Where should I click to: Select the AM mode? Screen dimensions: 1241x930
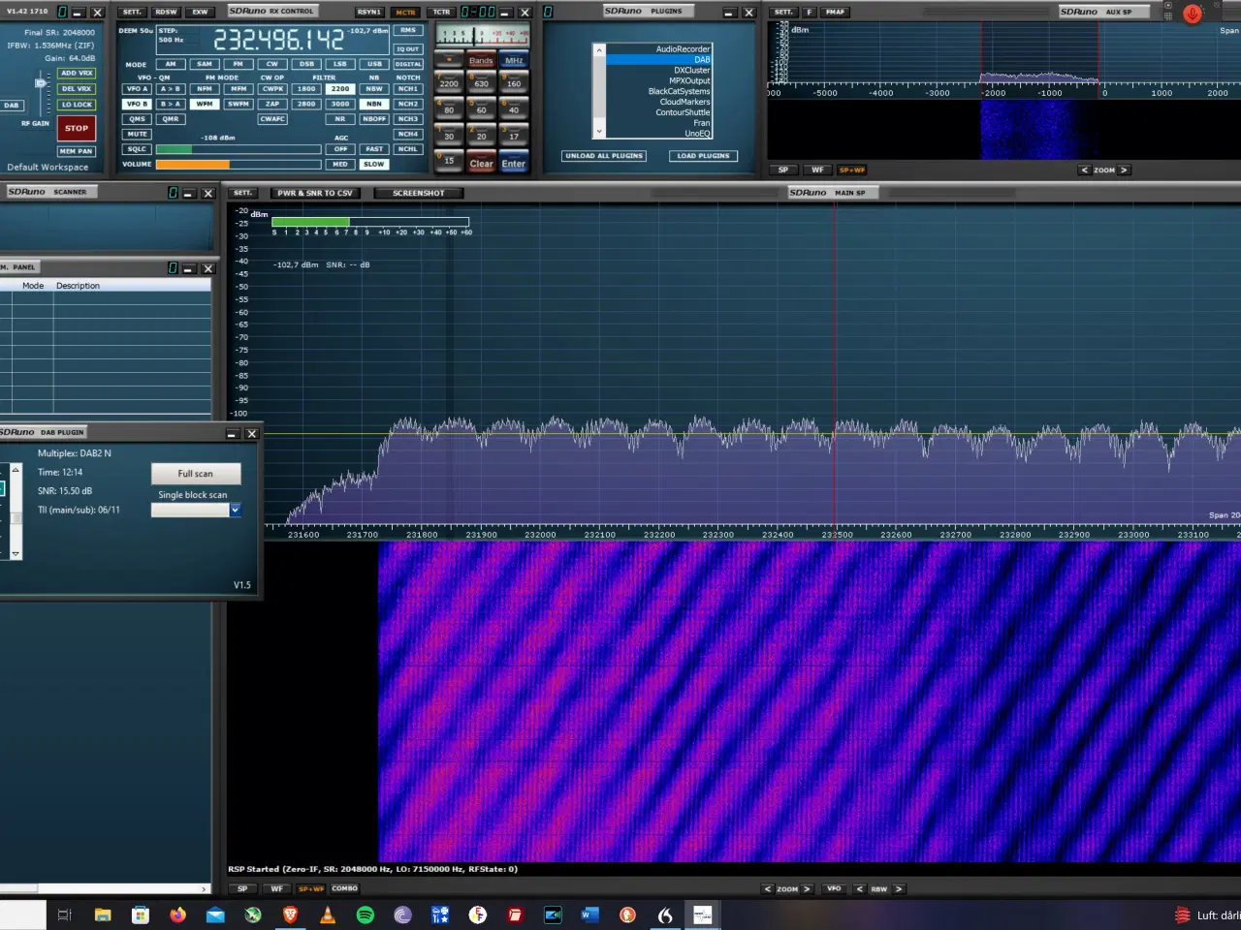[171, 64]
